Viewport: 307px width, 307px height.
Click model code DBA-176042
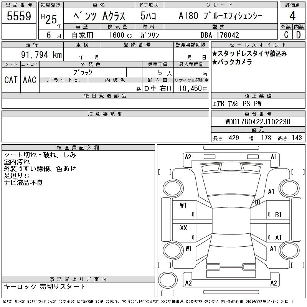(x=220, y=35)
